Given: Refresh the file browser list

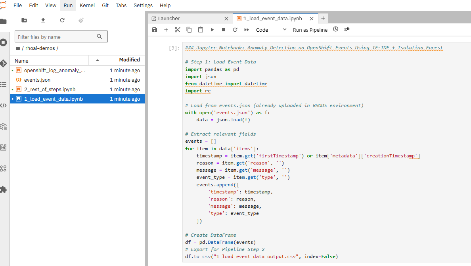Looking at the screenshot, I should 62,20.
